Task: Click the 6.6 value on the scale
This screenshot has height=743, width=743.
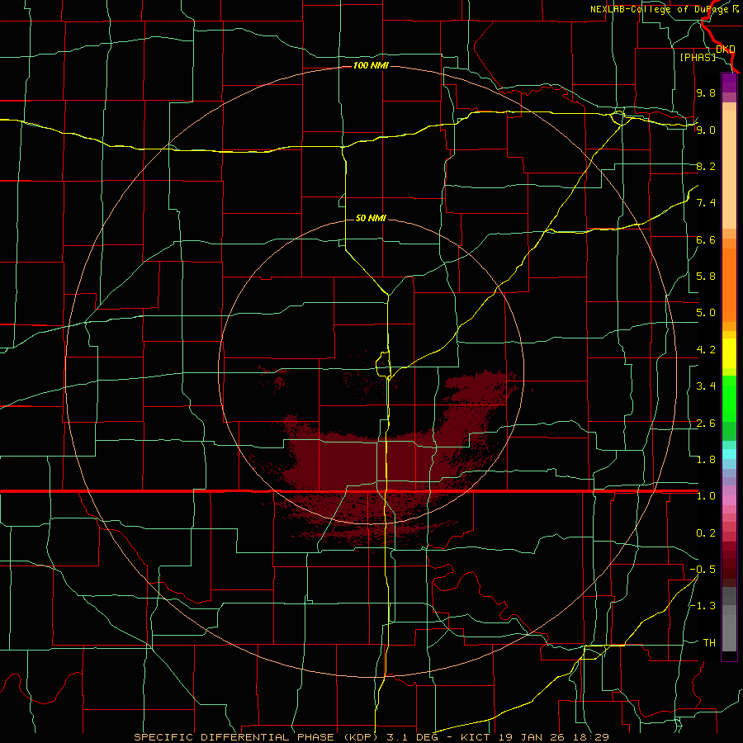Action: [x=706, y=239]
